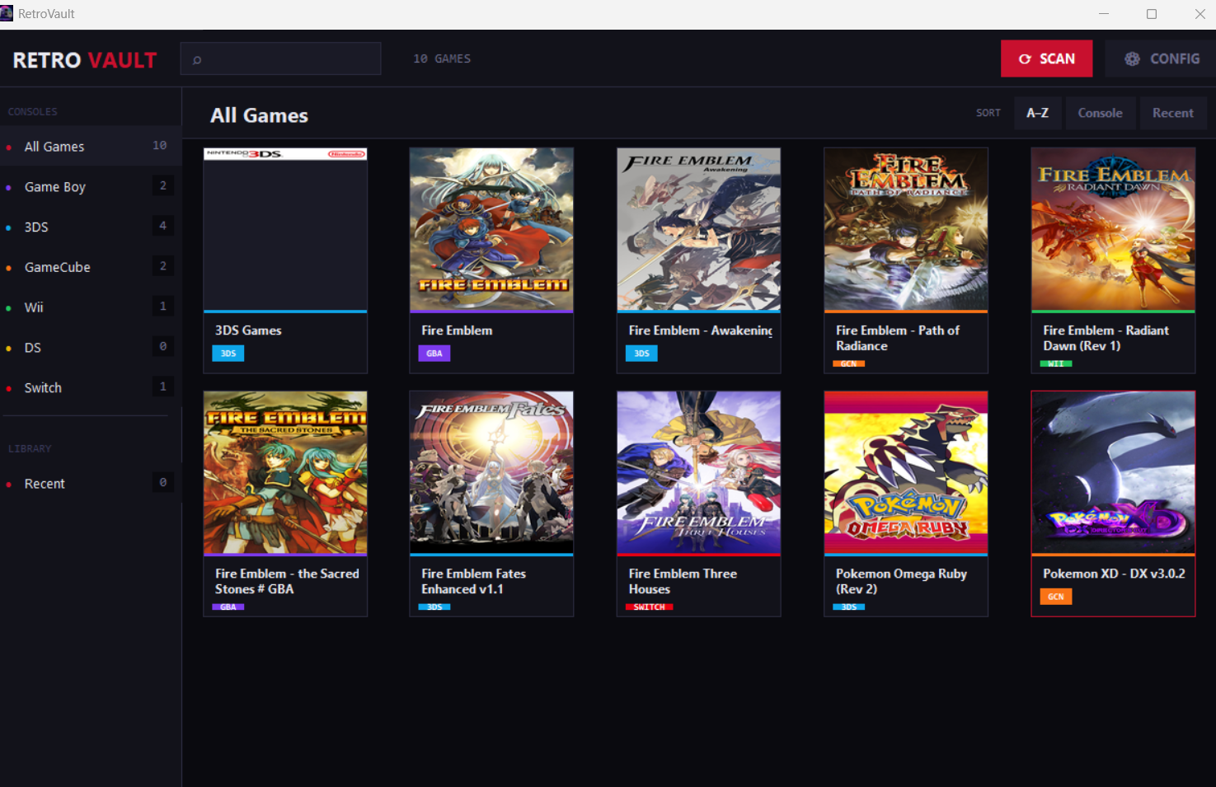Sort games by Console
Image resolution: width=1216 pixels, height=787 pixels.
pyautogui.click(x=1100, y=113)
